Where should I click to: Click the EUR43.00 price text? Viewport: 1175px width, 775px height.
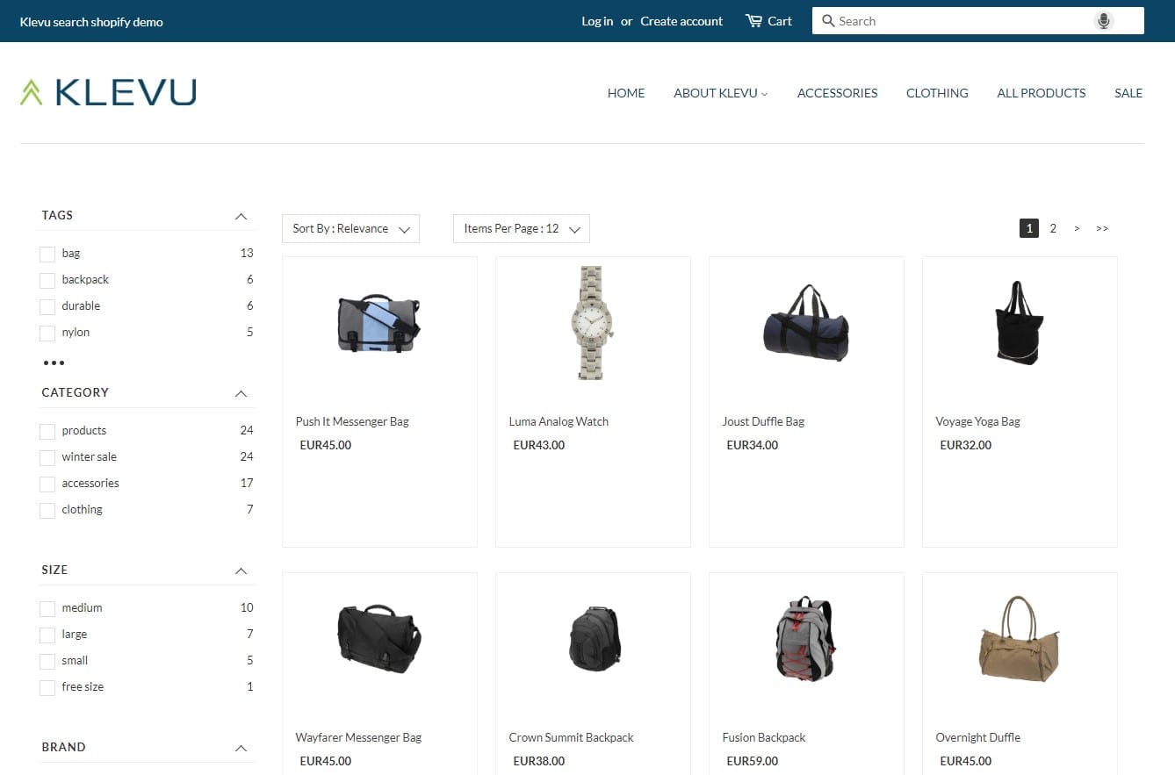point(539,446)
